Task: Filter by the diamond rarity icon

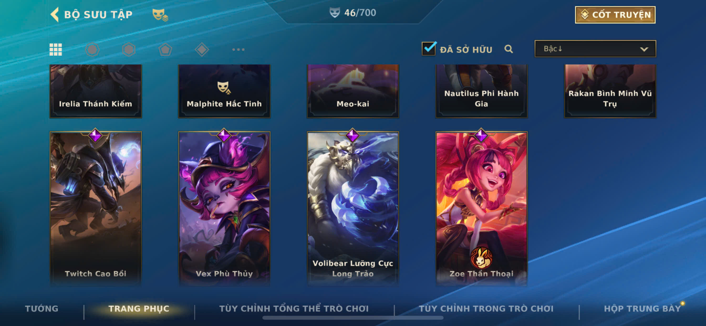Action: click(x=202, y=50)
